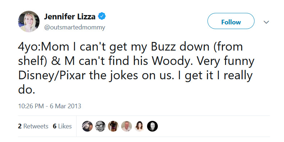
Task: Open the bald man avatar on black background
Action: [x=152, y=126]
